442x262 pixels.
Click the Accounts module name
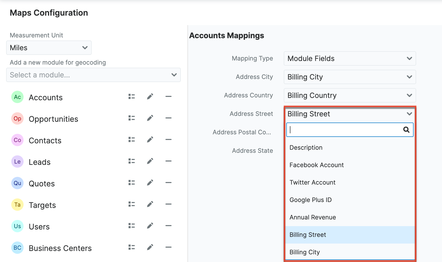(46, 97)
